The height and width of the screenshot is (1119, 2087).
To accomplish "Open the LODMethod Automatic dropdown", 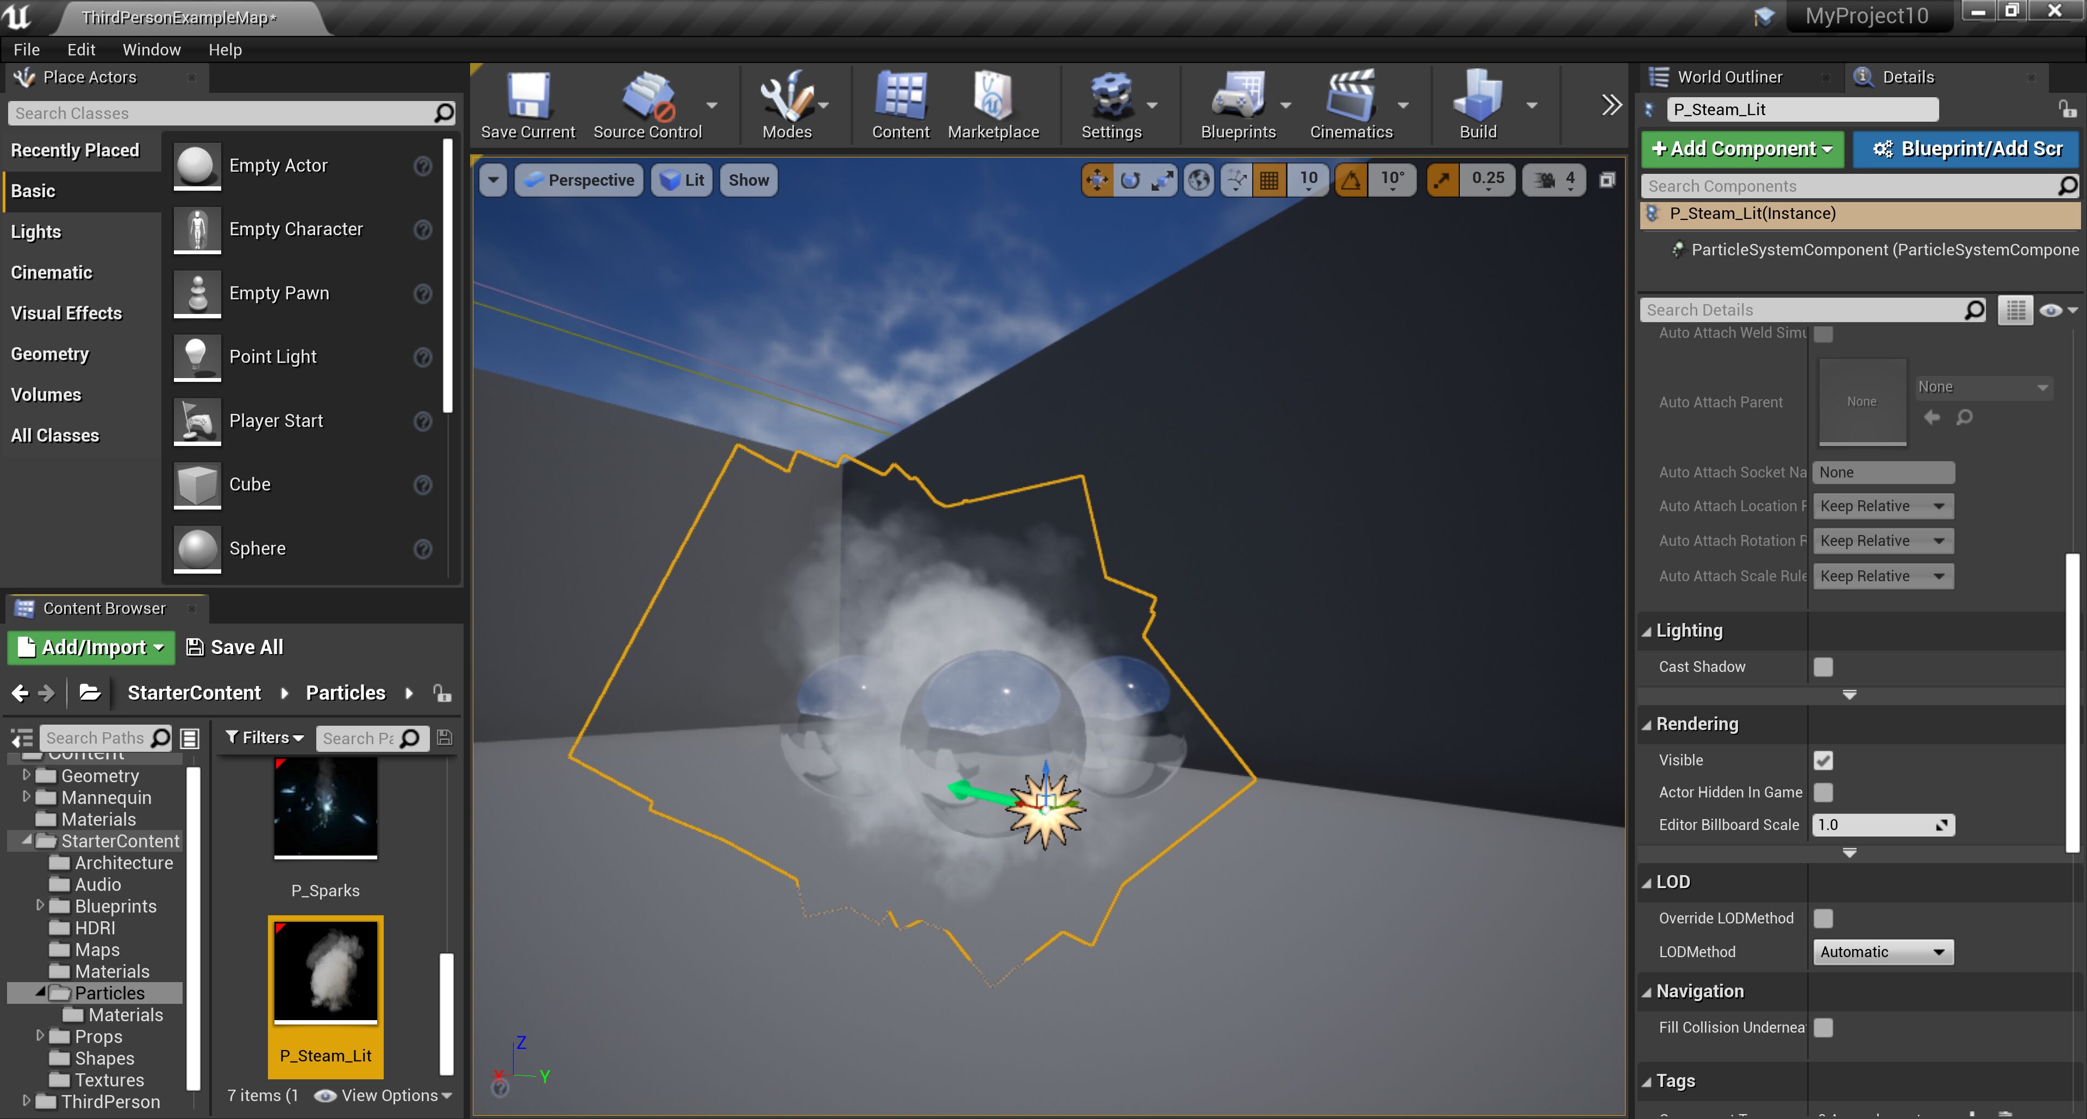I will (x=1882, y=951).
